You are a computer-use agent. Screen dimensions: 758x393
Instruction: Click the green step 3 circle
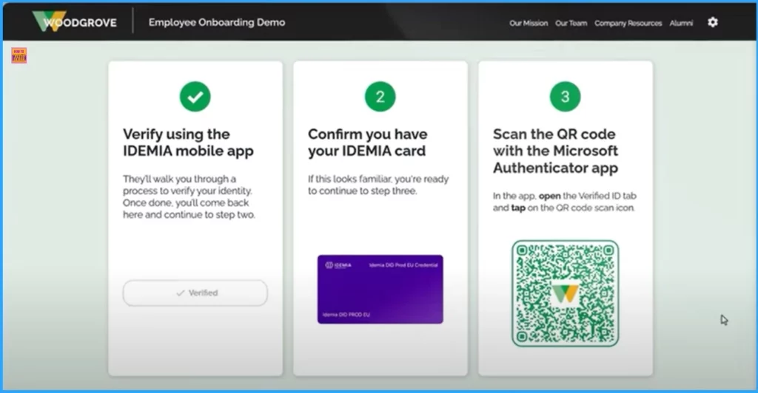(565, 97)
